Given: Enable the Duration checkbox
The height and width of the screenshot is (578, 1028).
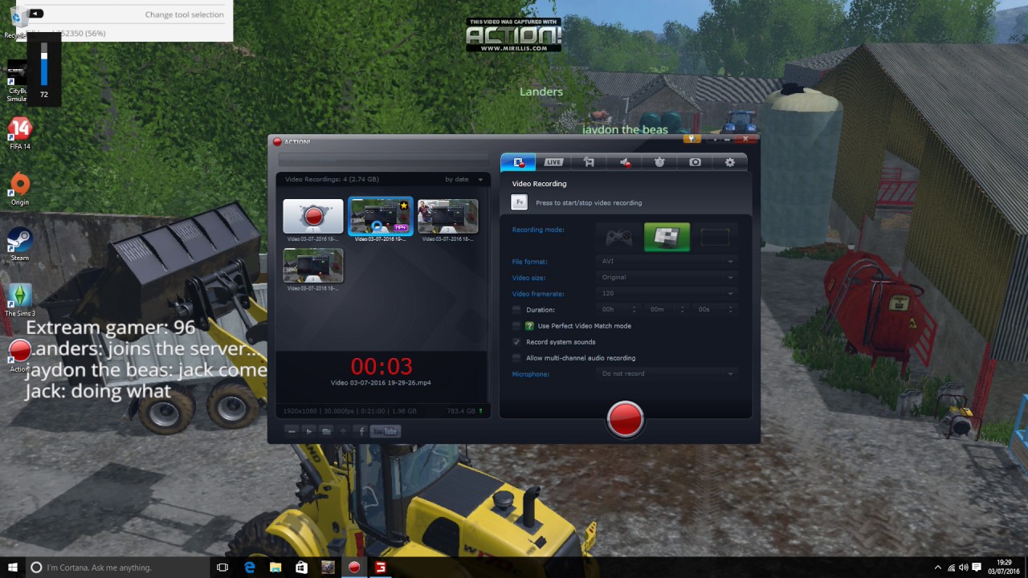Looking at the screenshot, I should [516, 310].
